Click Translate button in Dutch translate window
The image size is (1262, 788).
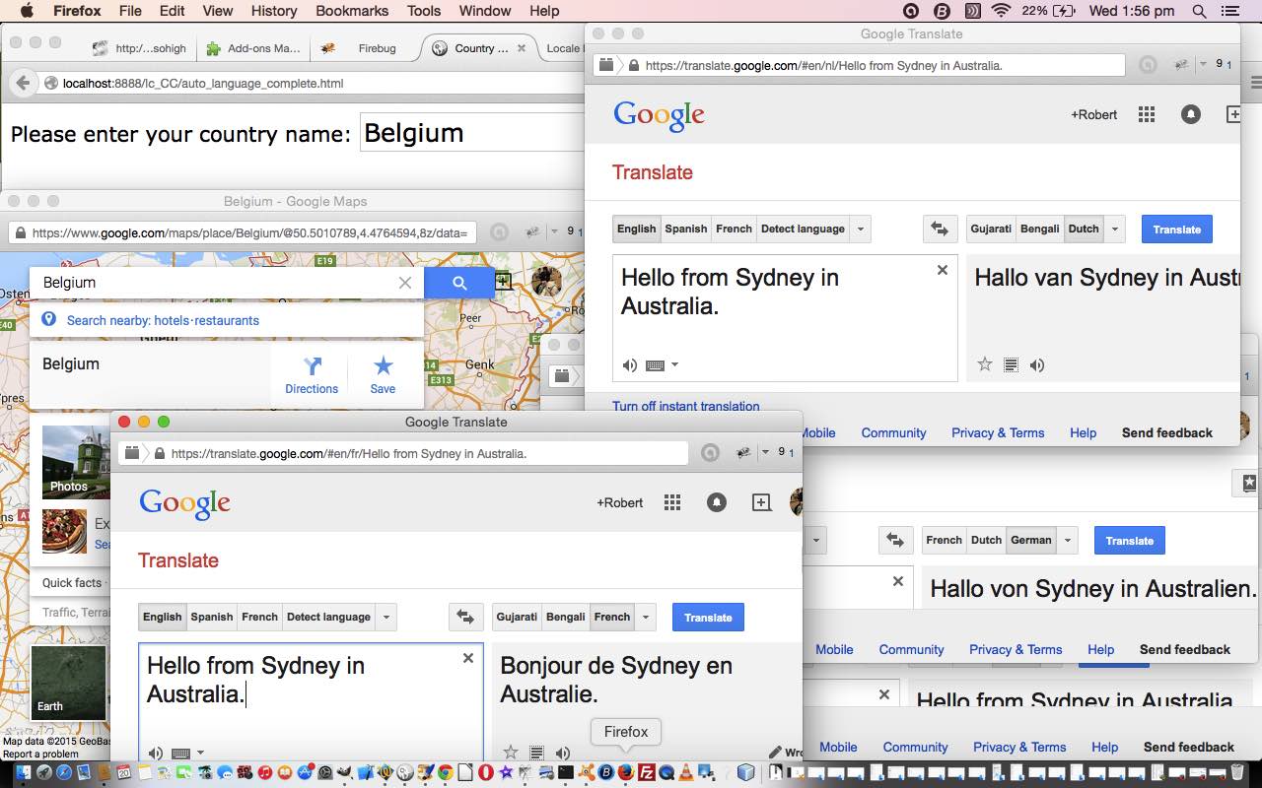coord(1177,229)
